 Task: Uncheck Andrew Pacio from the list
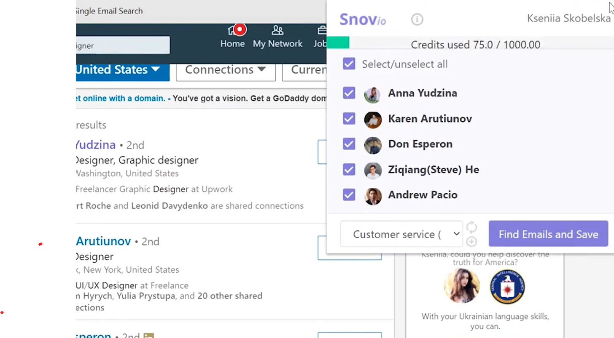[349, 195]
